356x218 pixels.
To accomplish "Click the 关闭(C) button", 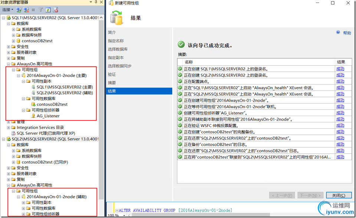I will point(339,195).
